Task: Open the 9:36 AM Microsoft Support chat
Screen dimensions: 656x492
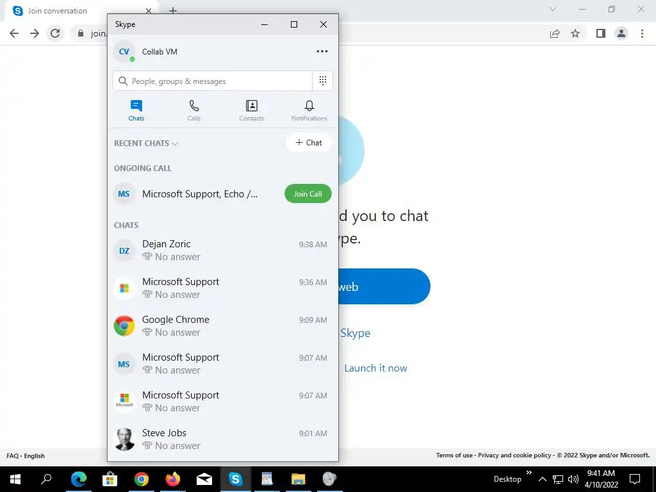Action: [222, 288]
